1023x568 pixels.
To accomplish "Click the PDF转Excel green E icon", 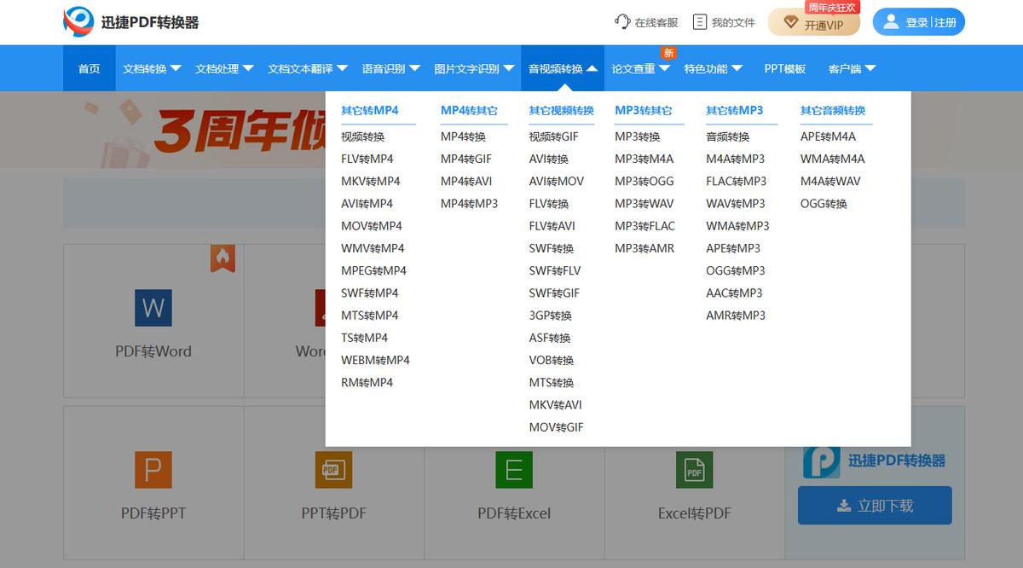I will coord(514,470).
